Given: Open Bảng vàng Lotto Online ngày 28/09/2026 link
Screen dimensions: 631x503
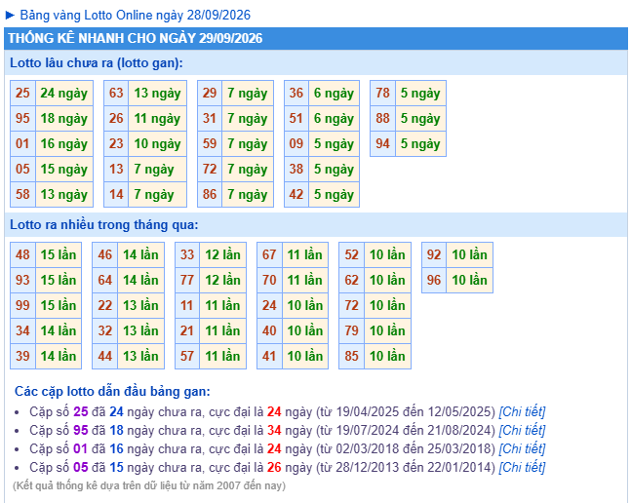Looking at the screenshot, I should (x=136, y=16).
